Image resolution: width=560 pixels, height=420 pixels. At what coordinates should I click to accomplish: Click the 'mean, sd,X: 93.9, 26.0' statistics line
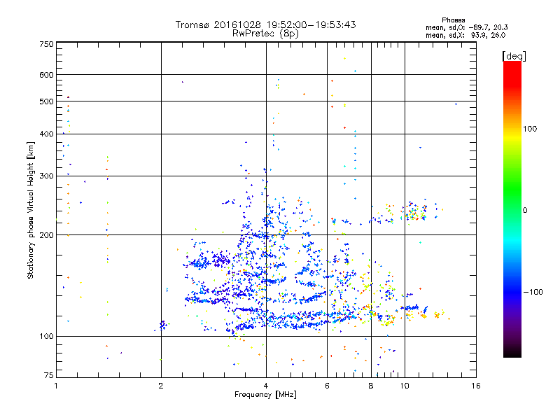(465, 35)
